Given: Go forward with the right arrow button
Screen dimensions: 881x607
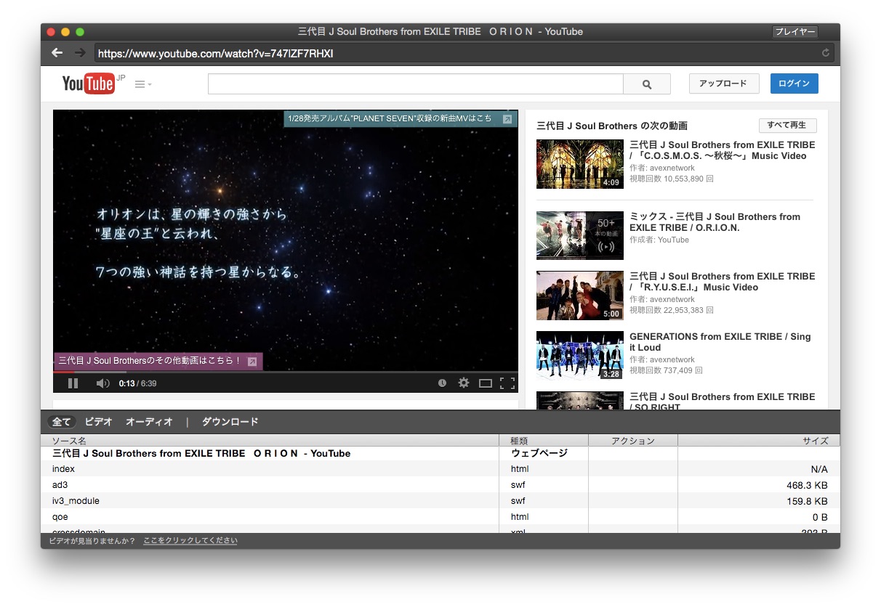Looking at the screenshot, I should pyautogui.click(x=80, y=53).
